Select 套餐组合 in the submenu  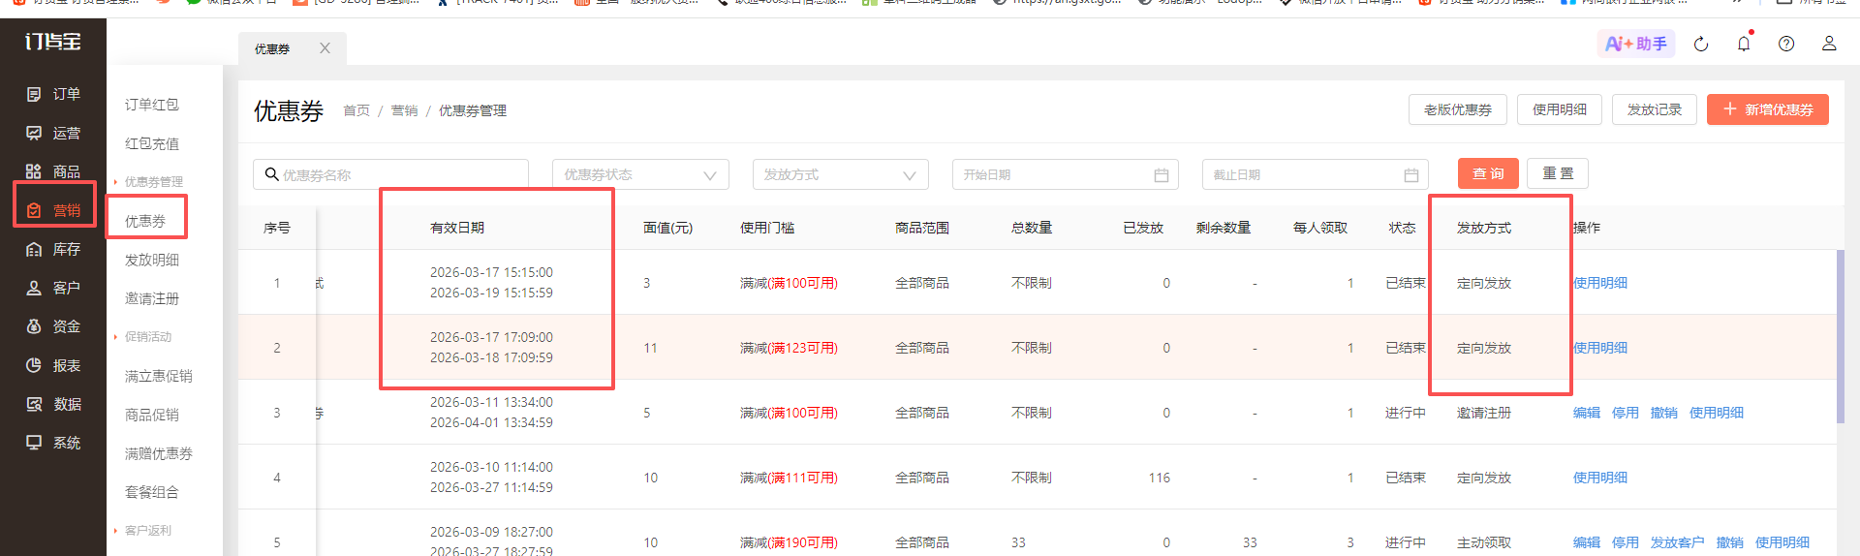tap(152, 492)
